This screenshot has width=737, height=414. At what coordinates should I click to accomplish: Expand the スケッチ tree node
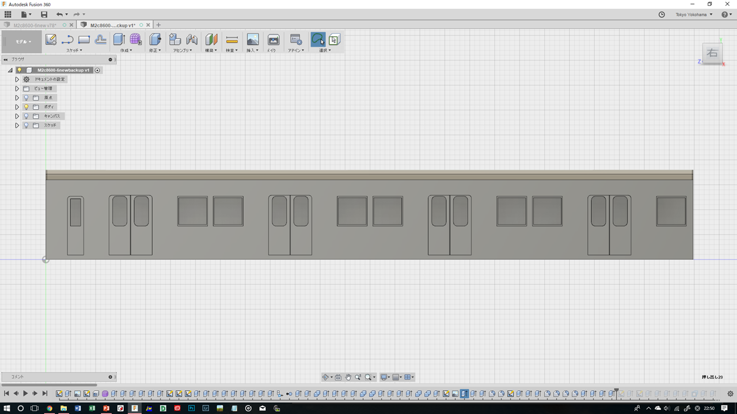click(17, 125)
